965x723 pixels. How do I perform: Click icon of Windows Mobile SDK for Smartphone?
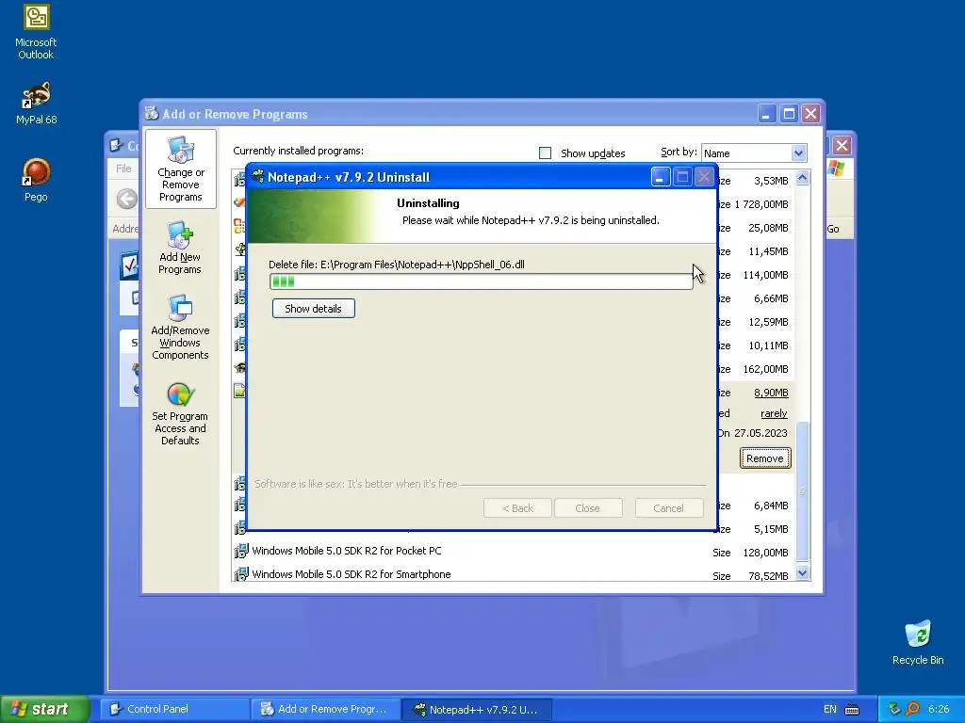(240, 574)
